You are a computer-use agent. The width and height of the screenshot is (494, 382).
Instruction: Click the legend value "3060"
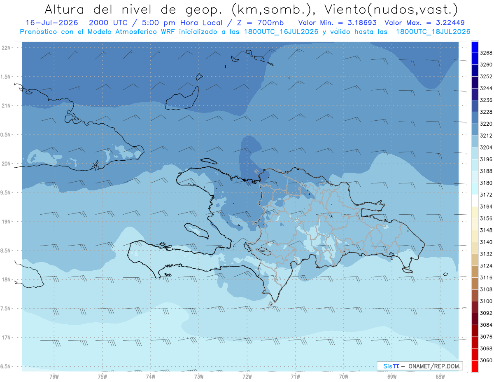(x=486, y=360)
